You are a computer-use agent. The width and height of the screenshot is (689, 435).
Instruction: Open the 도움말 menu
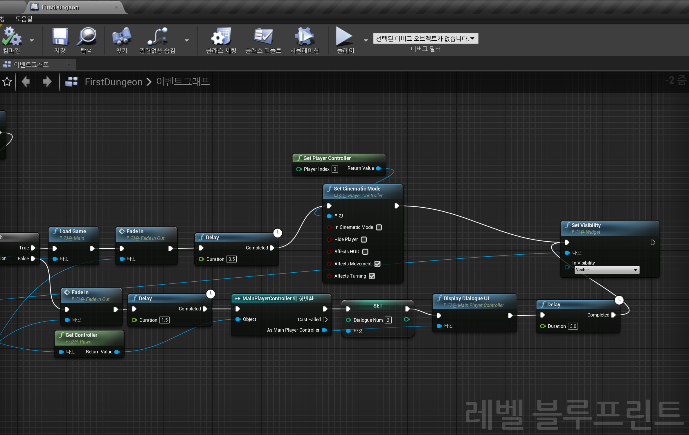pos(24,19)
